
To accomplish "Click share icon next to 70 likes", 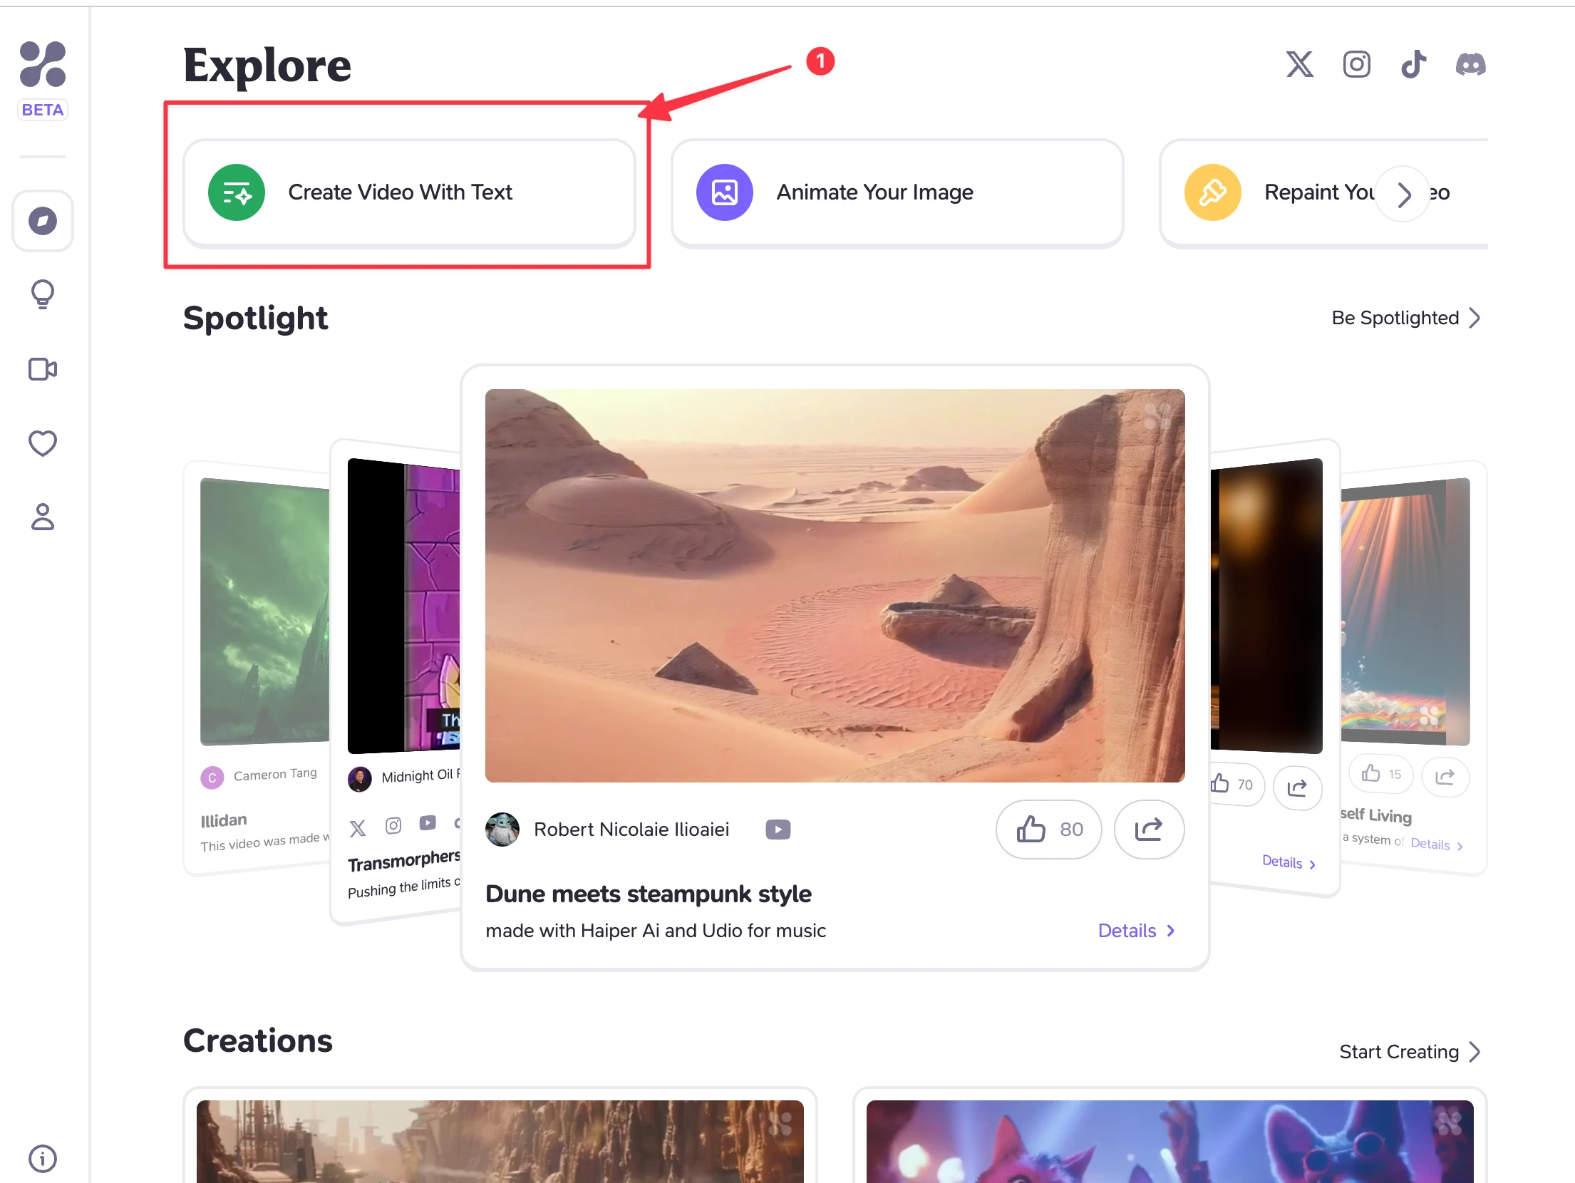I will click(1297, 787).
